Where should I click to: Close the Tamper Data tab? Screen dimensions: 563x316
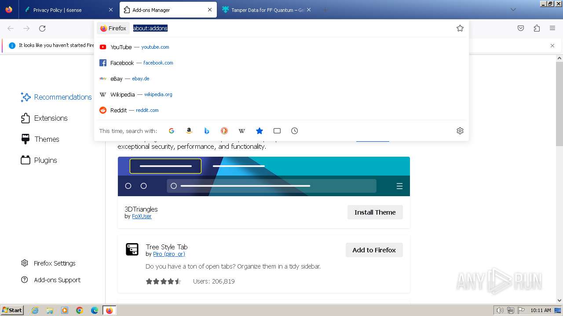(x=309, y=10)
